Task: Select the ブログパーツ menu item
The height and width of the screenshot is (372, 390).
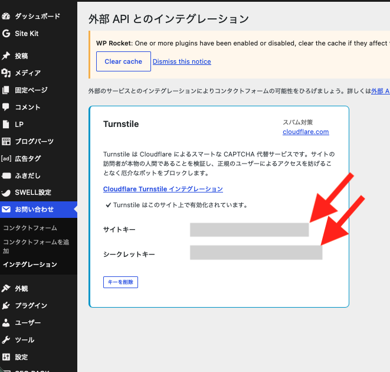Action: [x=34, y=141]
